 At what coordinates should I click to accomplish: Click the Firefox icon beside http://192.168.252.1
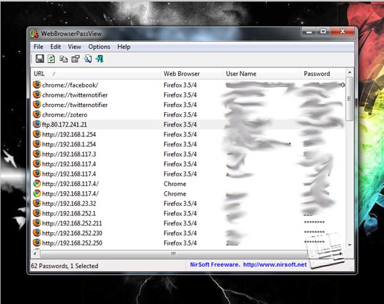pos(37,213)
